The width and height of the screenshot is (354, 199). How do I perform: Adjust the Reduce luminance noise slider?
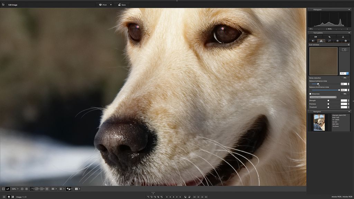click(x=317, y=84)
